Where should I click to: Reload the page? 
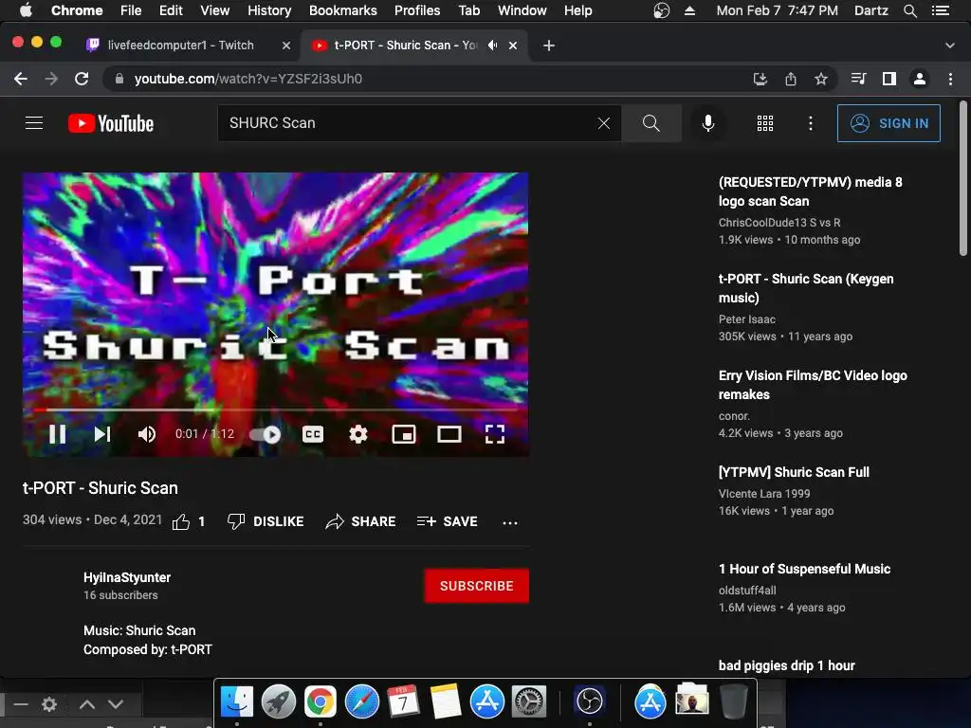point(82,79)
